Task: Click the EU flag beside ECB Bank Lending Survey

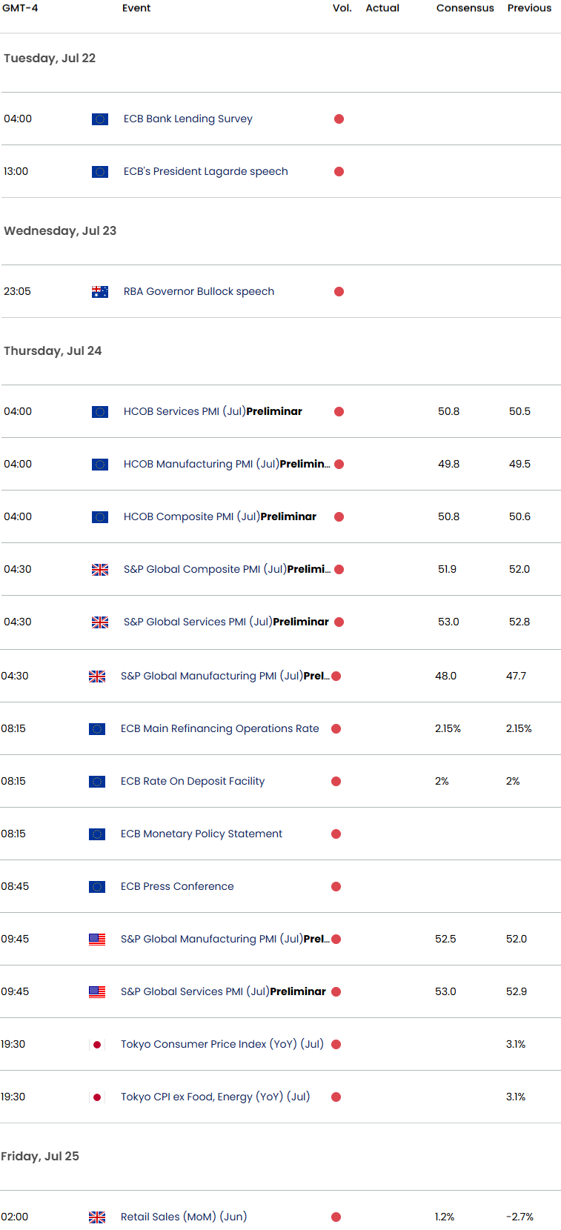Action: pos(100,119)
